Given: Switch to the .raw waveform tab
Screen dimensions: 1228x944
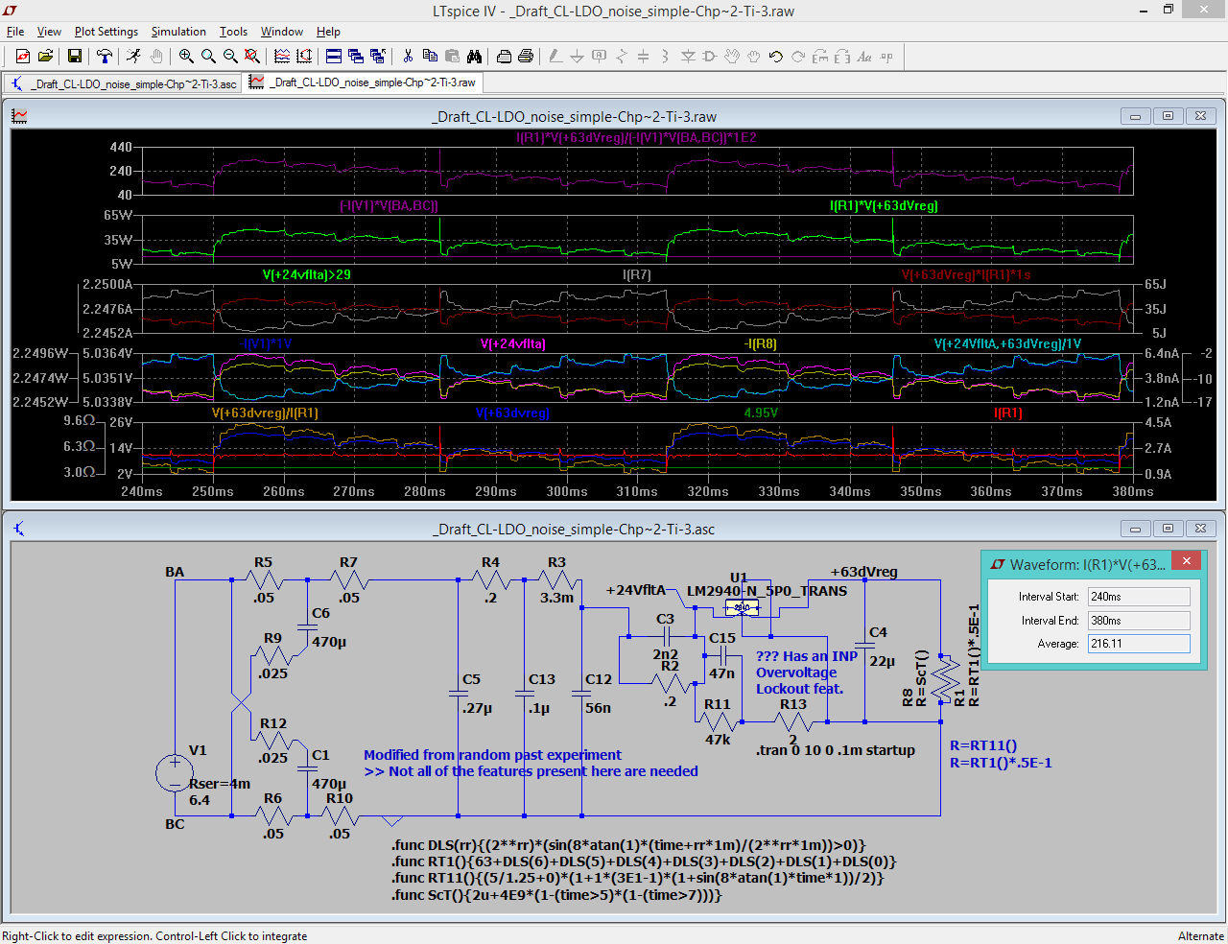Looking at the screenshot, I should (363, 83).
